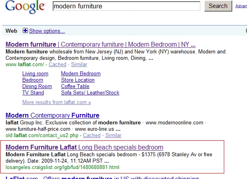
Task: Open Modern Furniture Laflat Long Beach result
Action: [85, 148]
